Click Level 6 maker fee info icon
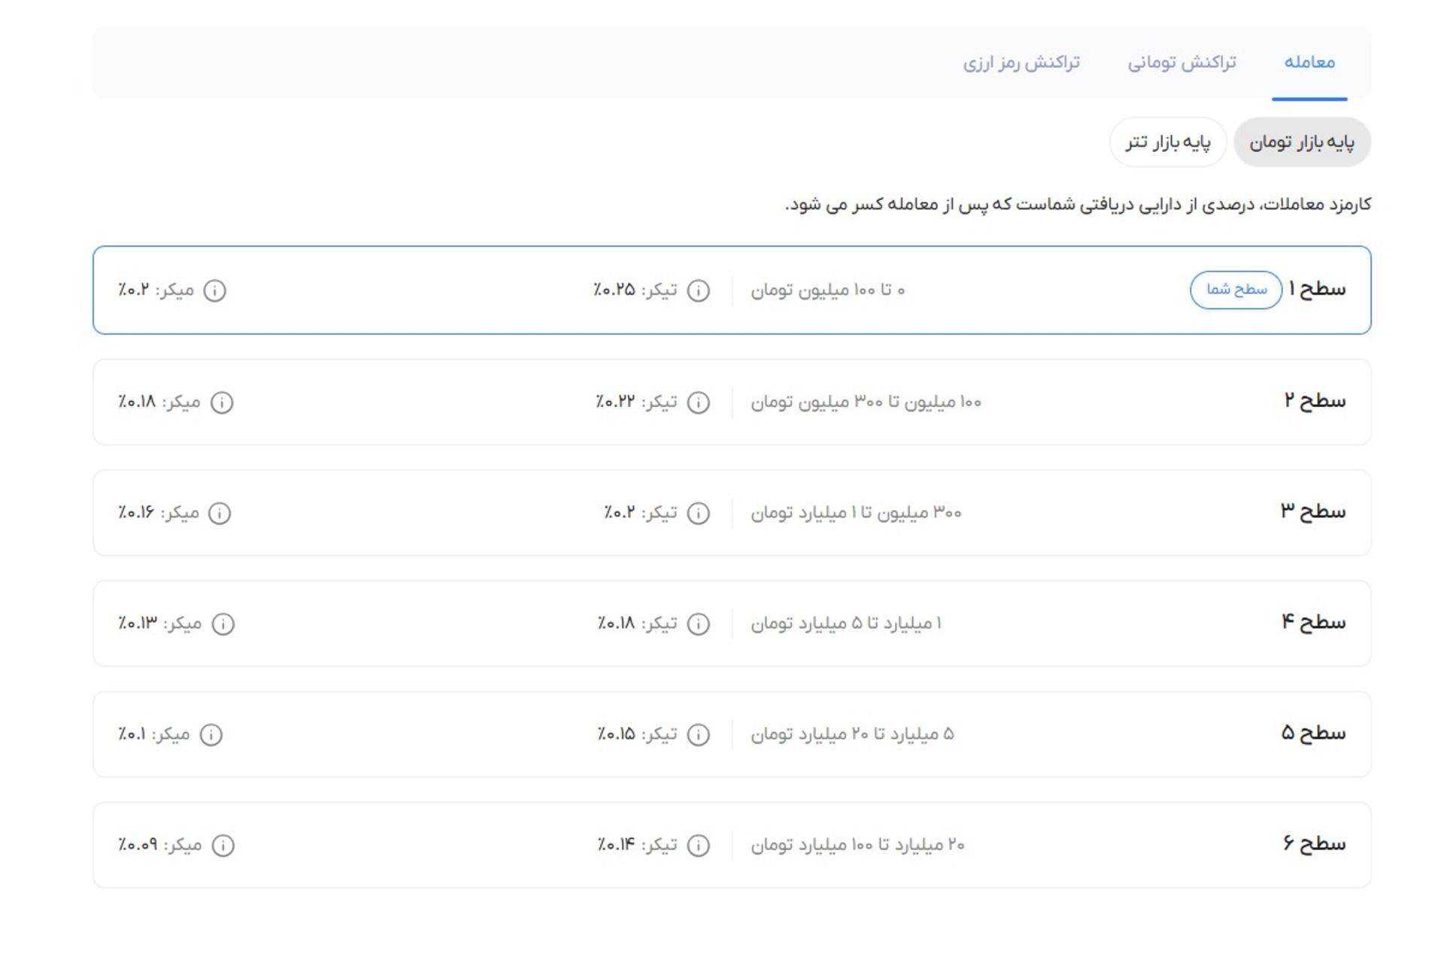The width and height of the screenshot is (1444, 963). 223,846
